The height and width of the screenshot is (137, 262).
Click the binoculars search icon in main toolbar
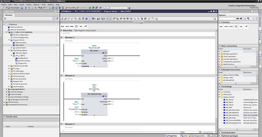129,8
